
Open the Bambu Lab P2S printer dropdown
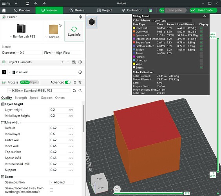pos(11,36)
